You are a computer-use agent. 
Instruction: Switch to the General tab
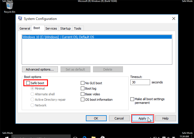(x=25, y=28)
